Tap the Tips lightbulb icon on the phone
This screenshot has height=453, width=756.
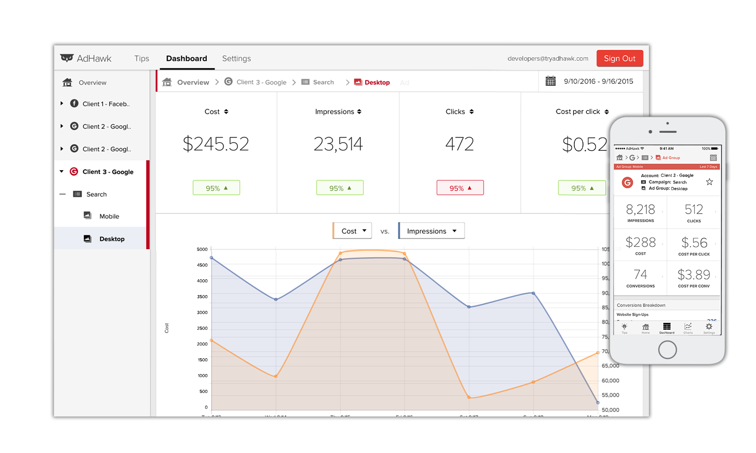coord(624,326)
